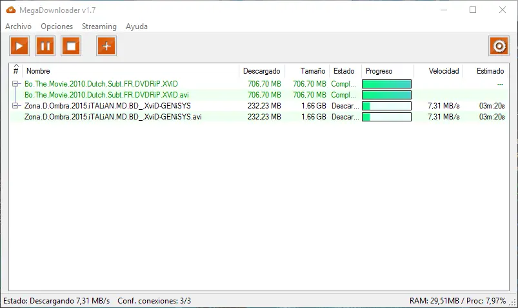The width and height of the screenshot is (518, 308).
Task: Collapse the Zona.D.Ombra package tree node
Action: pos(15,106)
